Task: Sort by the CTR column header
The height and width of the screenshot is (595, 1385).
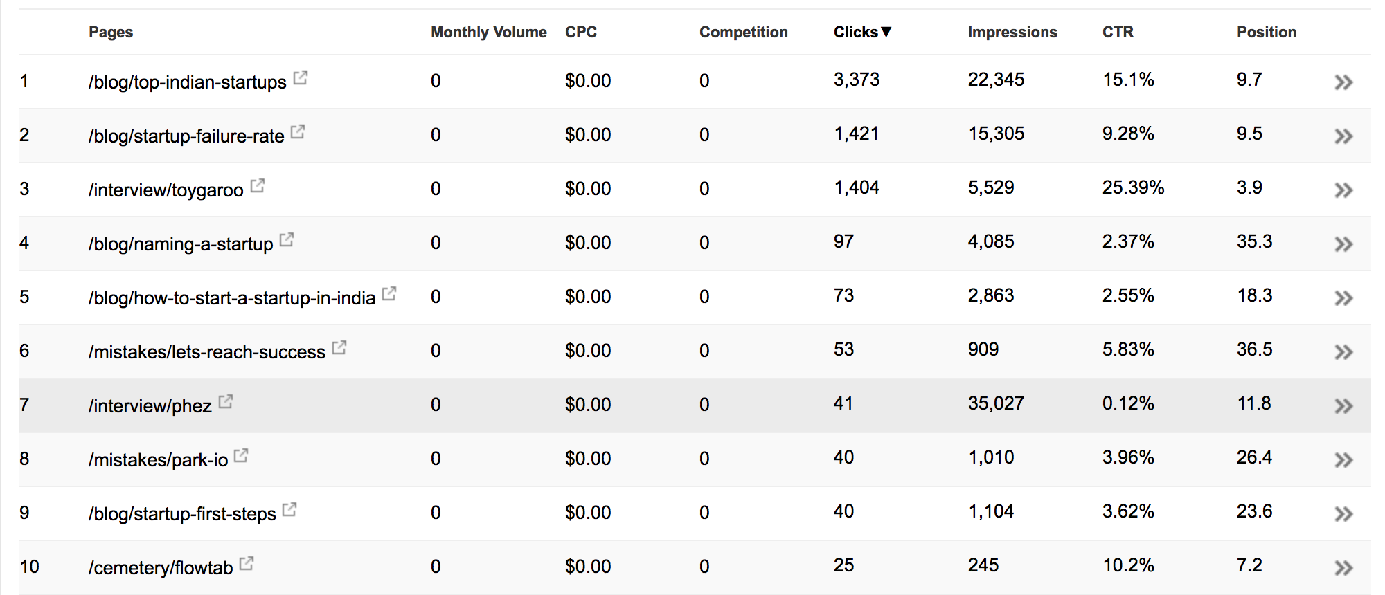Action: click(1118, 32)
